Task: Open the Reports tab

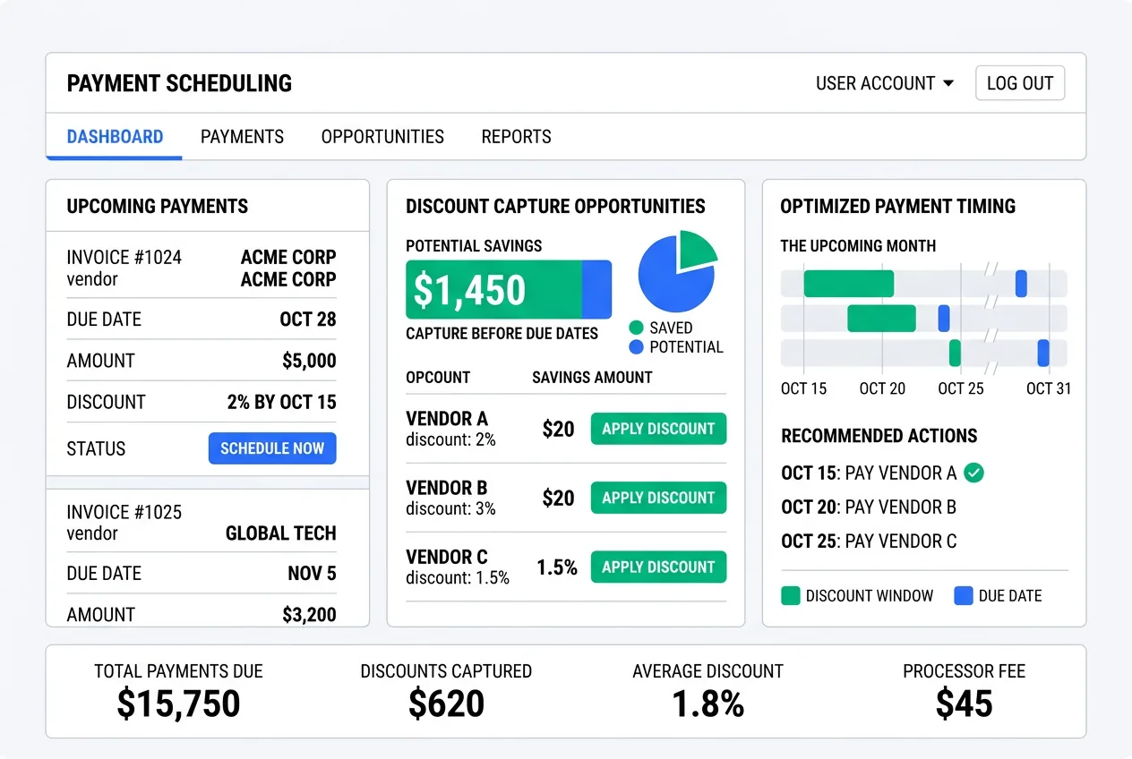Action: coord(516,137)
